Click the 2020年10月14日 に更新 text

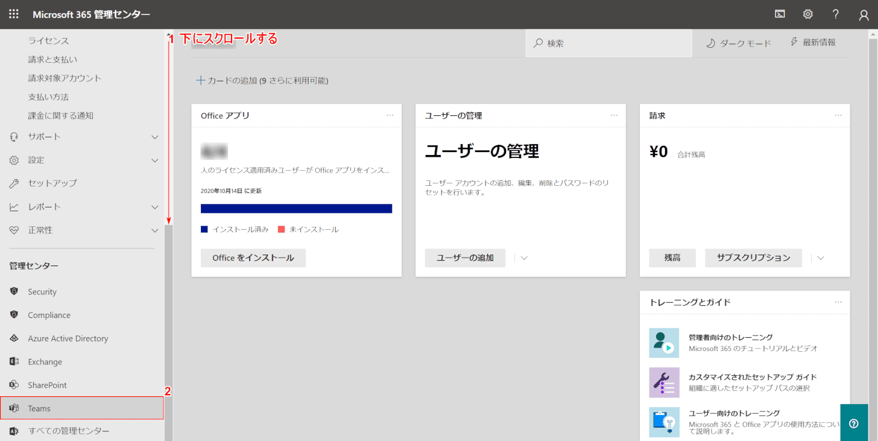pyautogui.click(x=231, y=191)
